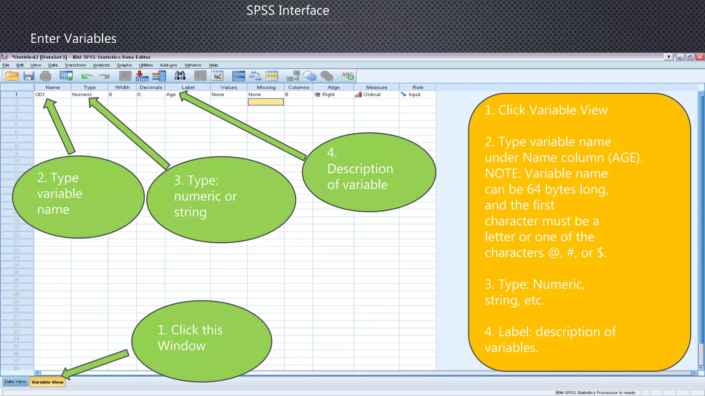This screenshot has width=705, height=396.
Task: Click the Insert Variable icon
Action: pos(217,76)
